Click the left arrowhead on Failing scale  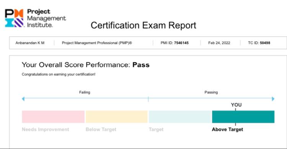(23, 99)
